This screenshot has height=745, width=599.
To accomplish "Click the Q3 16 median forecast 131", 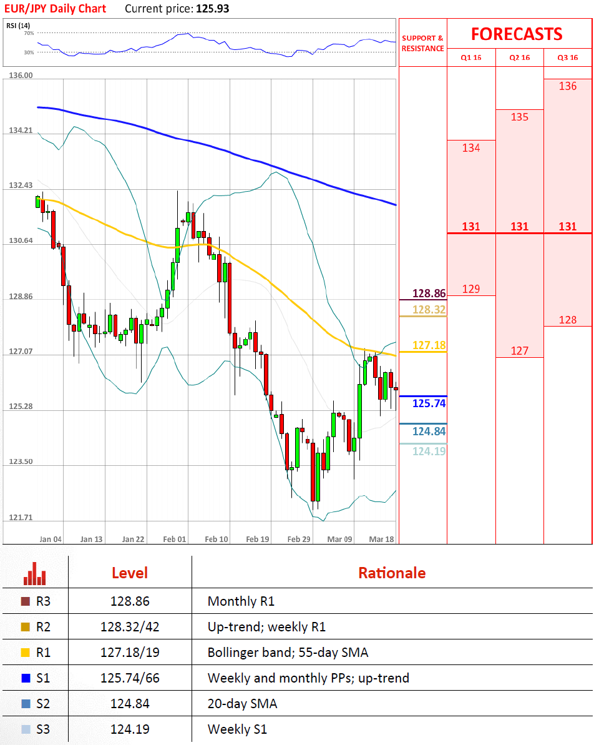I will click(568, 227).
